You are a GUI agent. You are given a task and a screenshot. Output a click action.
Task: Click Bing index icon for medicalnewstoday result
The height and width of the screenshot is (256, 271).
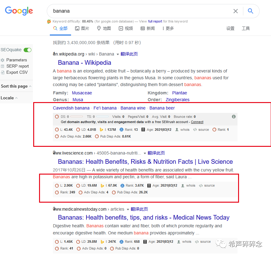(102, 242)
